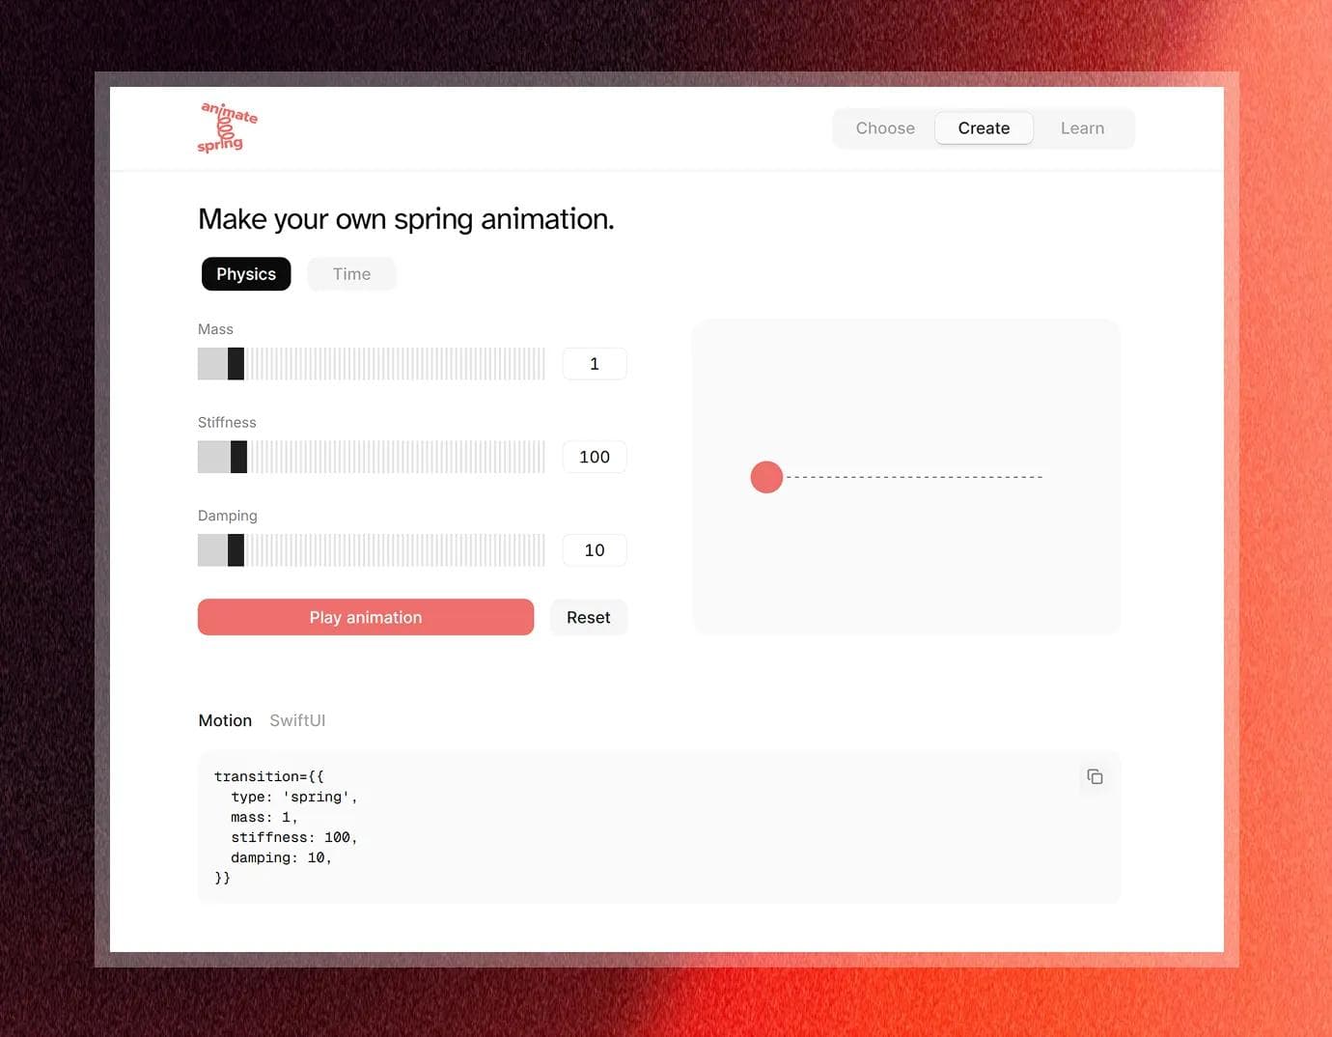The image size is (1332, 1037).
Task: Click the animate spring logo
Action: coord(227,128)
